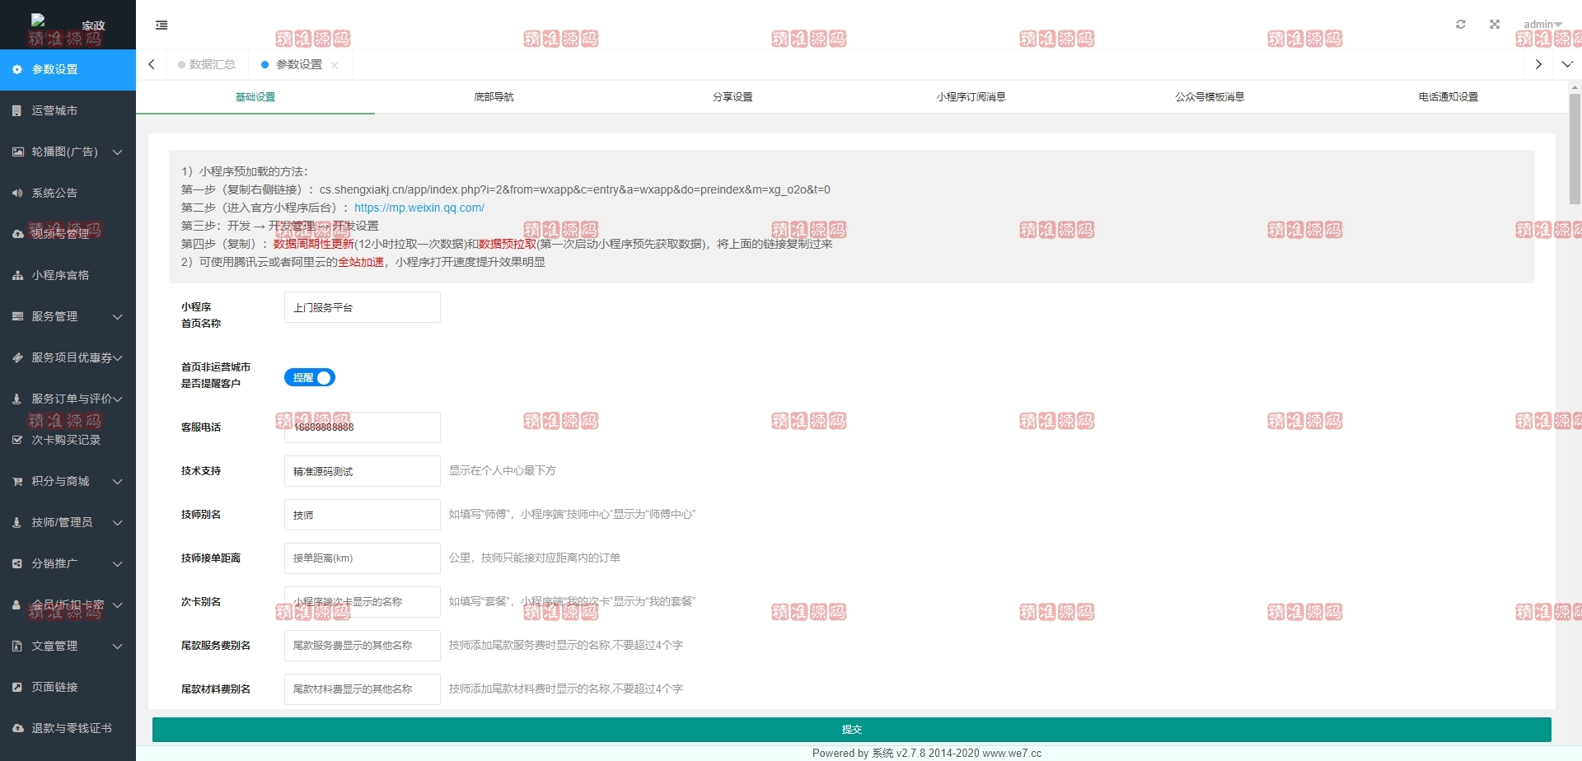Image resolution: width=1582 pixels, height=761 pixels.
Task: Click the preload URL text cs.shengxiakj.cn
Action: pos(574,189)
